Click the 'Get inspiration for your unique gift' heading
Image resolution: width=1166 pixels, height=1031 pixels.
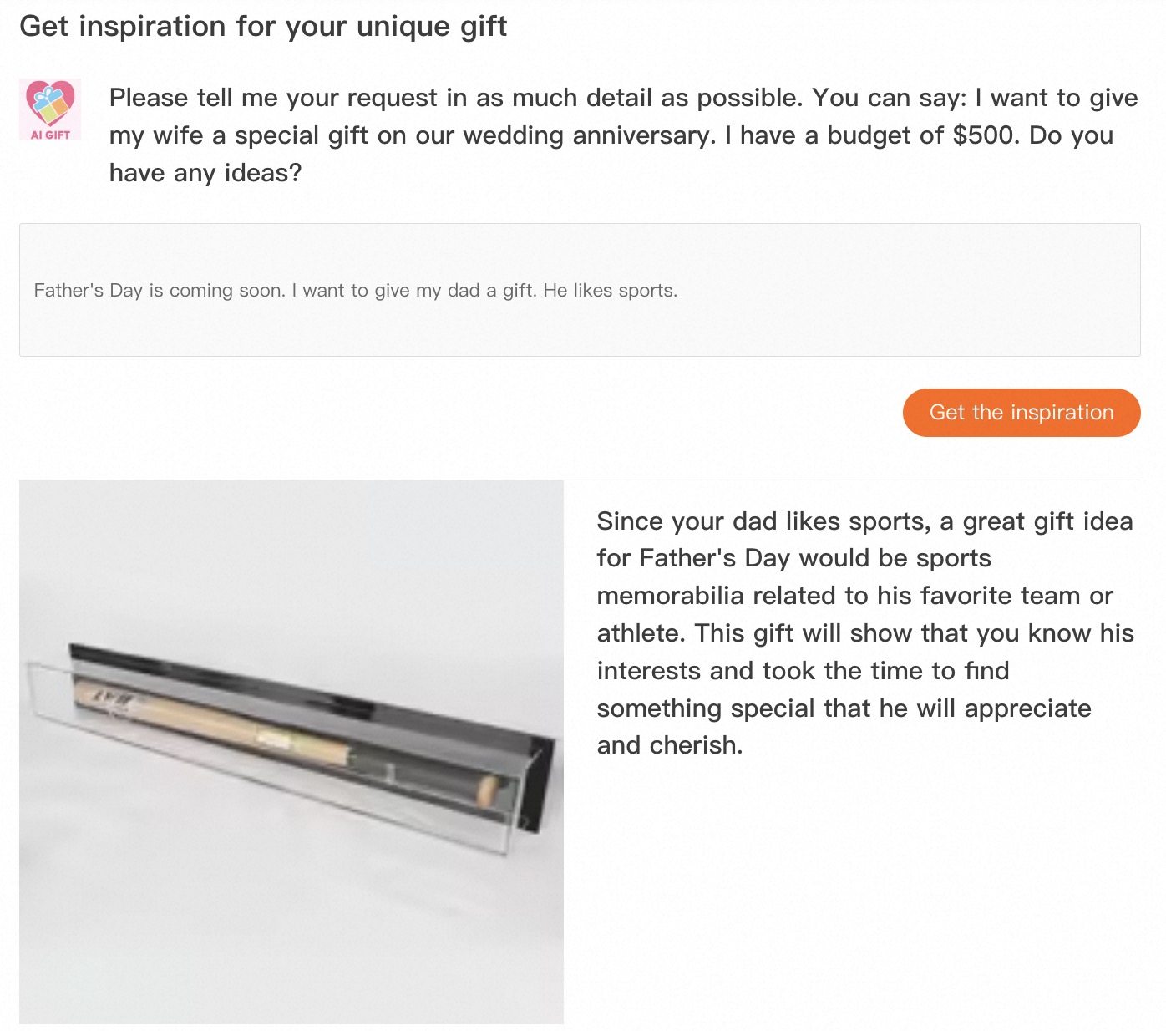[263, 27]
